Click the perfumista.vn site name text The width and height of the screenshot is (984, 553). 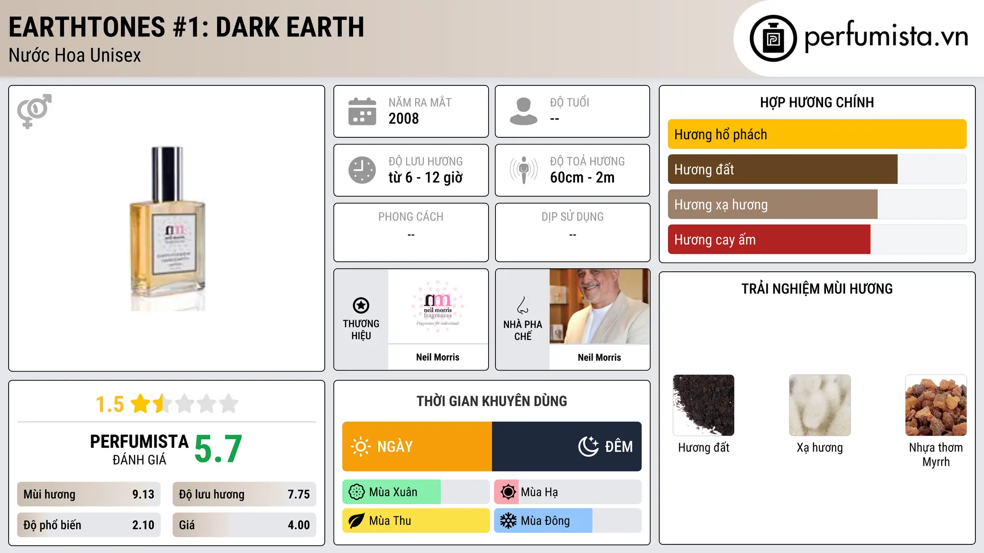(886, 36)
